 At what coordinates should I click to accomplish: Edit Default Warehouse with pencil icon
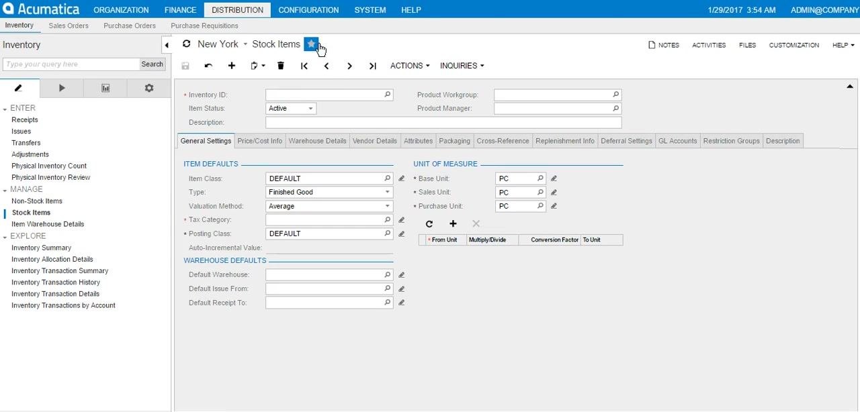tap(402, 274)
